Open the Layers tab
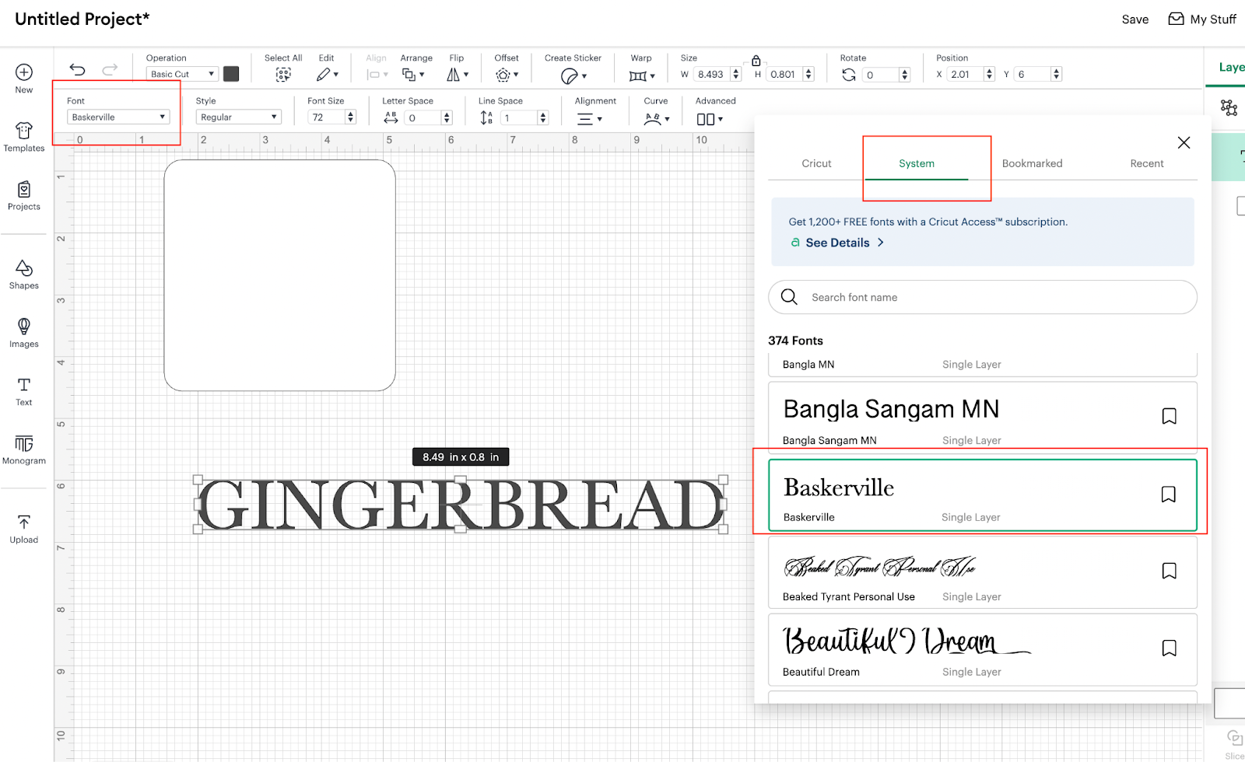This screenshot has width=1245, height=762. tap(1231, 68)
